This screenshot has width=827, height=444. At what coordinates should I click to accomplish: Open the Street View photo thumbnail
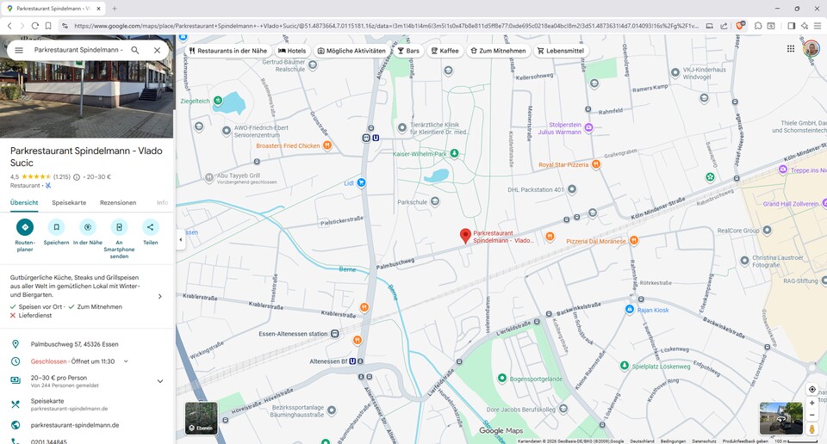[x=780, y=418]
